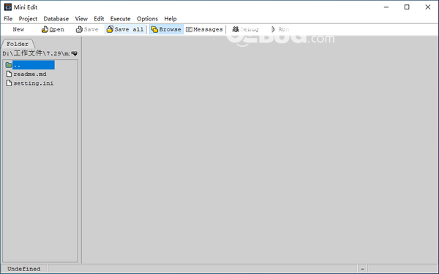Maximize the Mini Edit window
The height and width of the screenshot is (274, 439).
pos(407,7)
